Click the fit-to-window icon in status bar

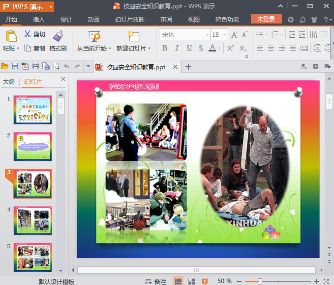325,281
